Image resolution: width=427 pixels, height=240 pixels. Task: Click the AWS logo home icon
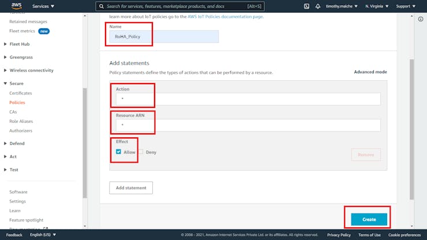pos(17,6)
